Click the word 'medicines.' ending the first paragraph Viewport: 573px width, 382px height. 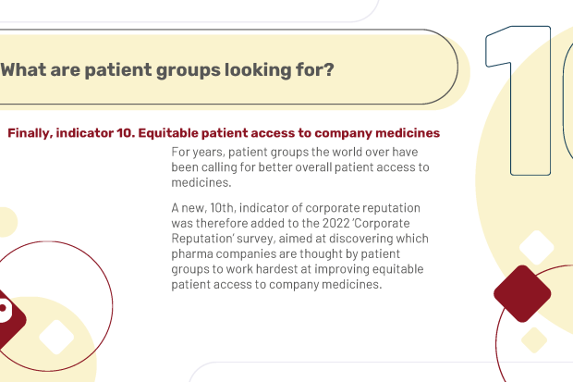(201, 182)
